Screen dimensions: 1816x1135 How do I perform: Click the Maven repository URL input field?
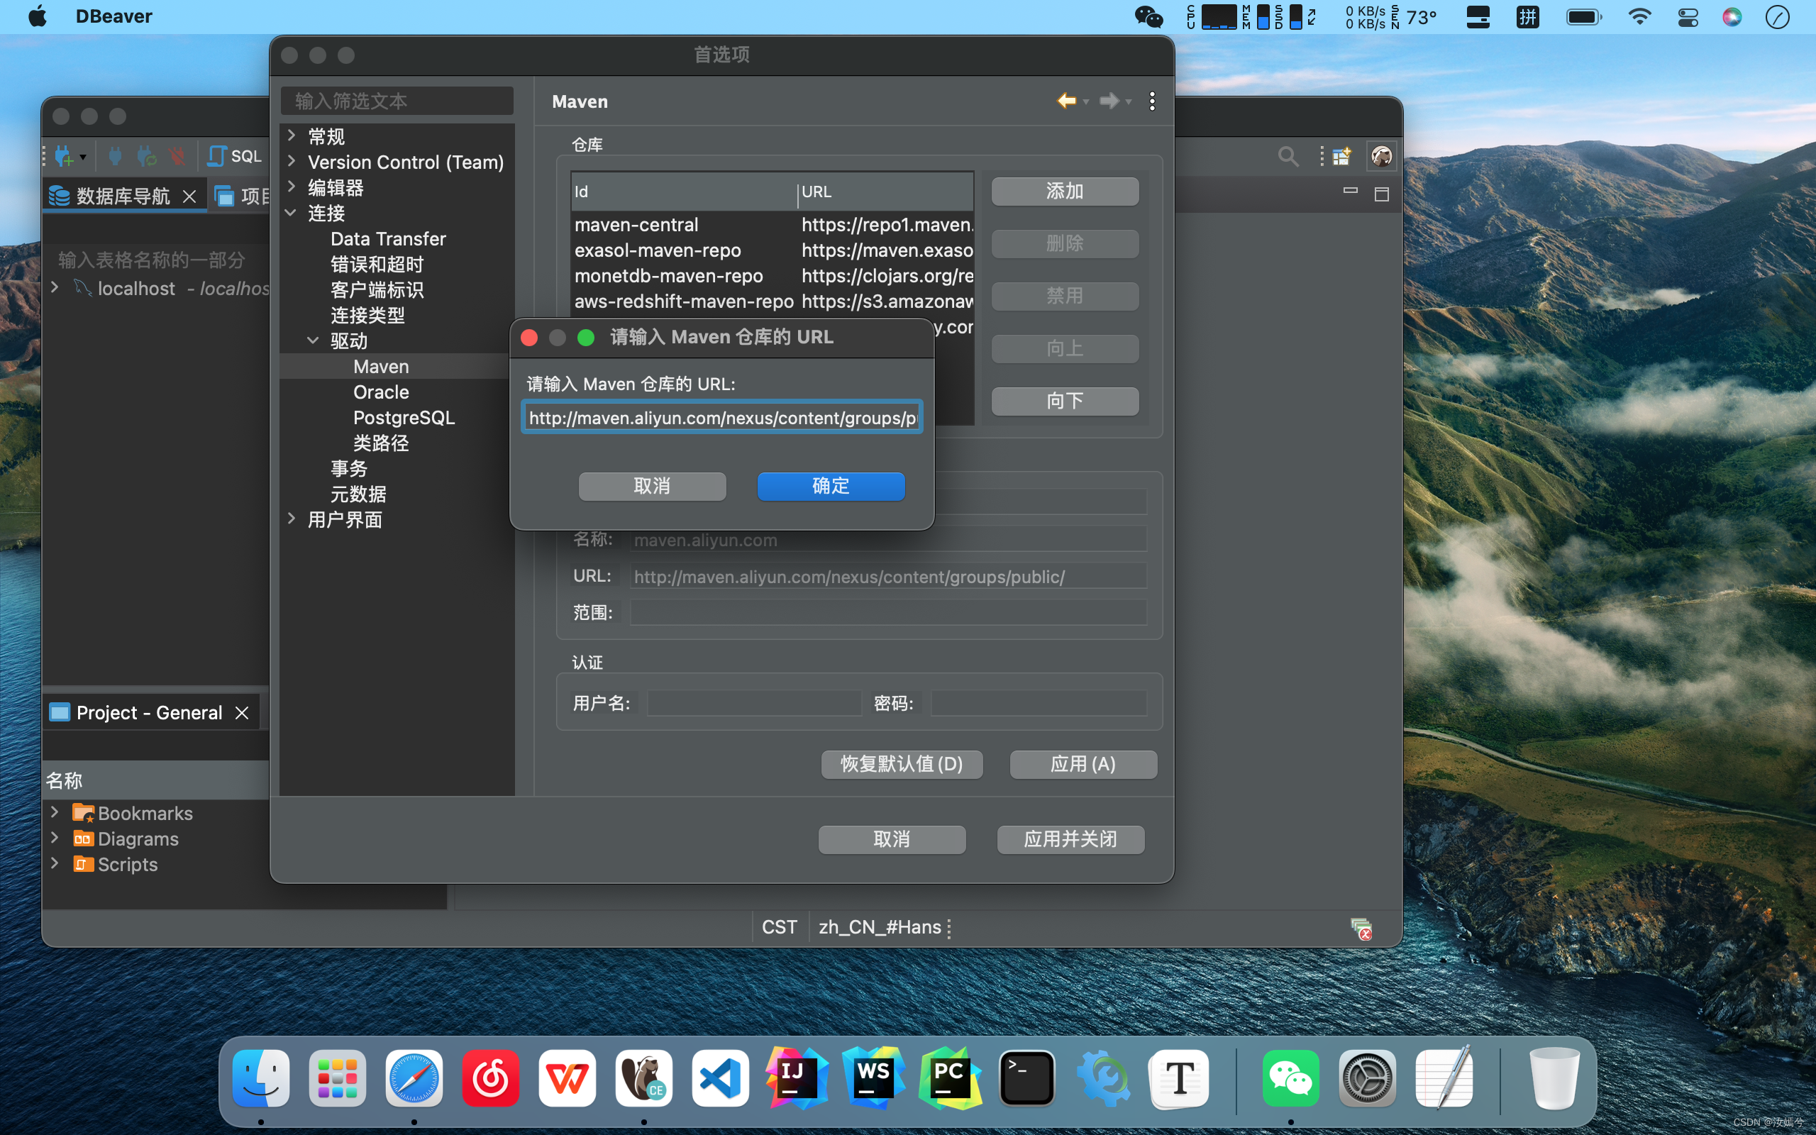coord(722,417)
